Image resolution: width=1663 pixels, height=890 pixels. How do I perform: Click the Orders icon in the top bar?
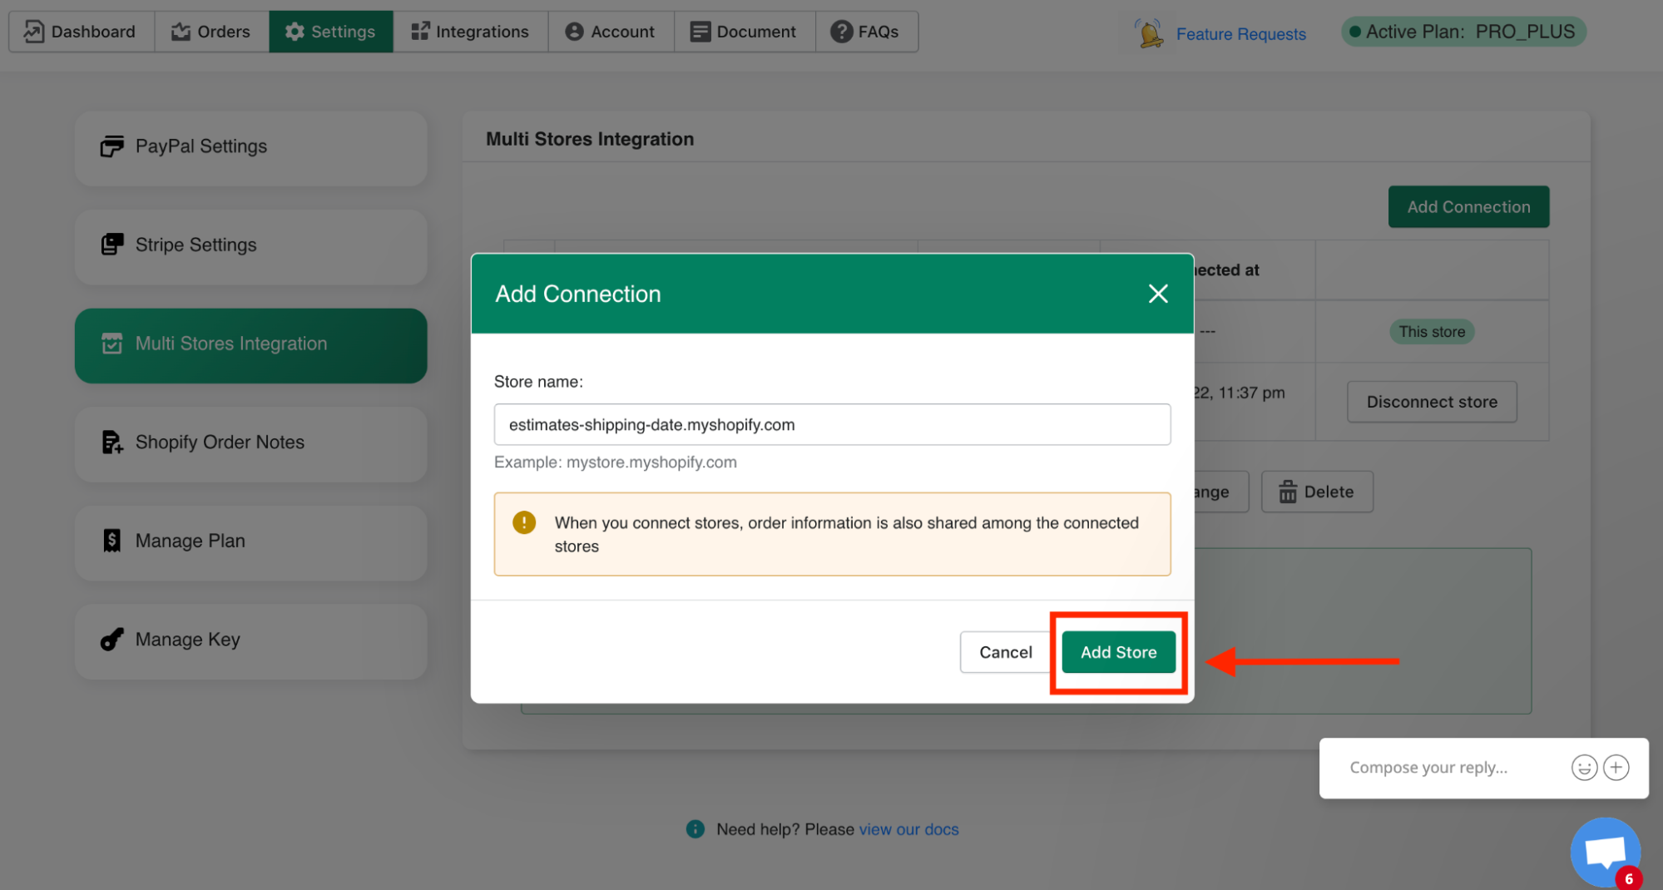point(181,31)
